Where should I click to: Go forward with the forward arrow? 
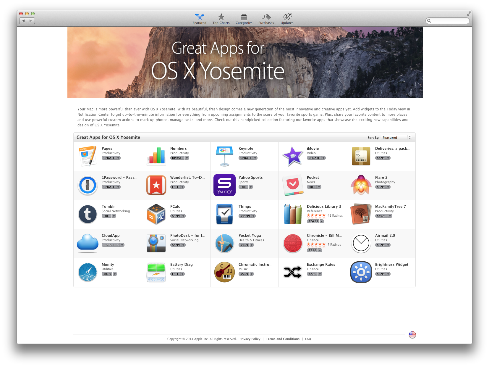click(31, 21)
